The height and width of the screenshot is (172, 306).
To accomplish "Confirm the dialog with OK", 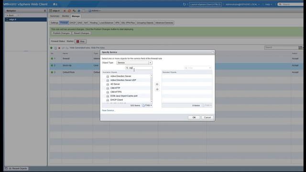I will click(x=194, y=118).
